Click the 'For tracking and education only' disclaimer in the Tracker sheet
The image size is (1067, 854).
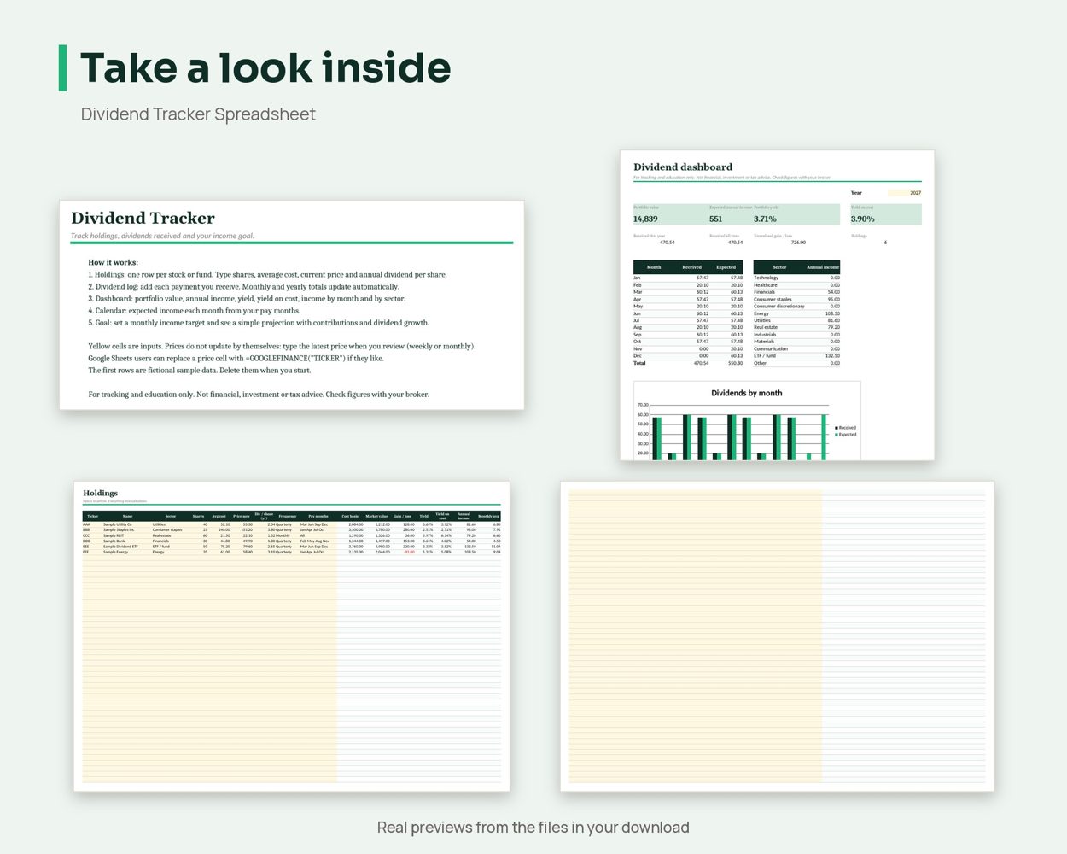259,395
